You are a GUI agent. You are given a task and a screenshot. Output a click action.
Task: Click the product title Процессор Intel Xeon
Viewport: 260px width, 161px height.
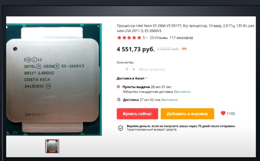pos(185,28)
